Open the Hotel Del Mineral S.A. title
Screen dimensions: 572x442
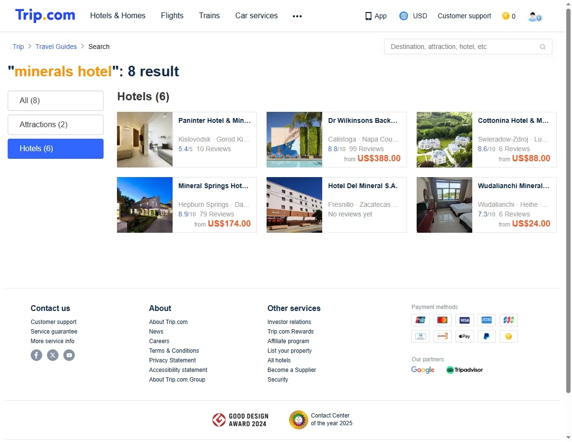(363, 186)
